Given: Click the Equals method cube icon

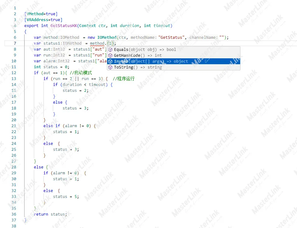Looking at the screenshot, I should (x=110, y=50).
